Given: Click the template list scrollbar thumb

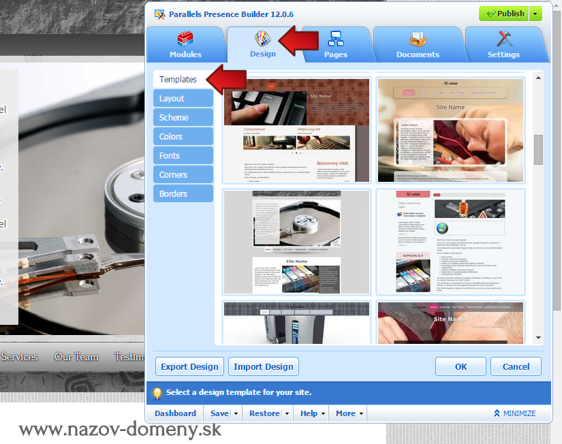Looking at the screenshot, I should point(538,149).
